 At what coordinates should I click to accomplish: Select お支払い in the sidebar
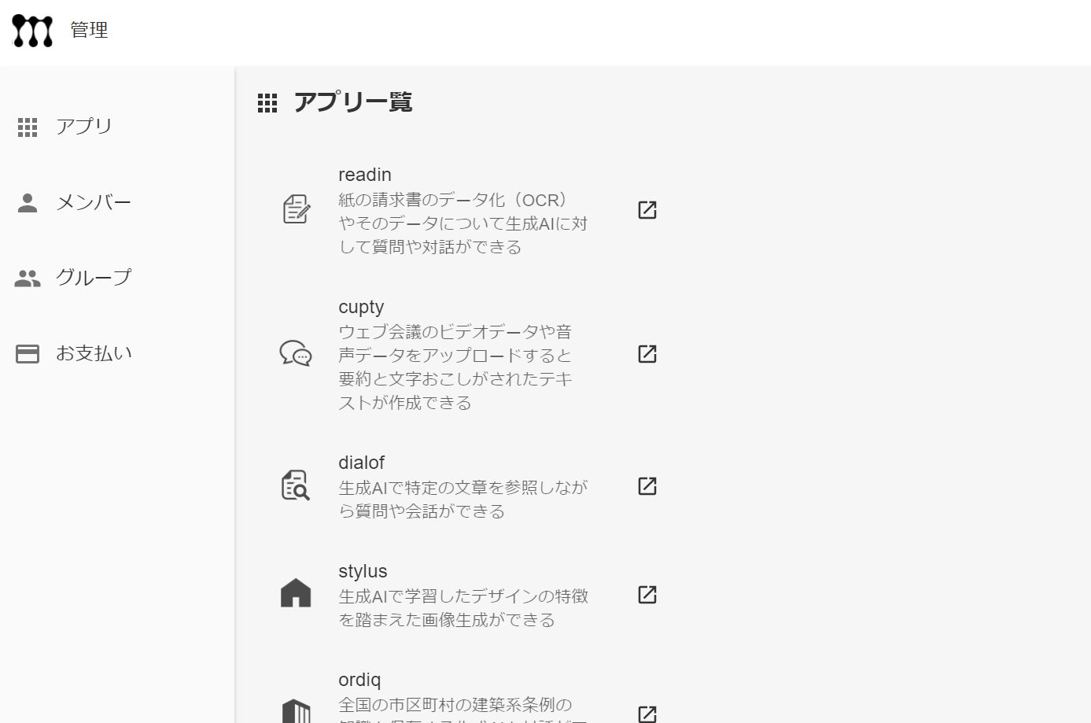94,353
